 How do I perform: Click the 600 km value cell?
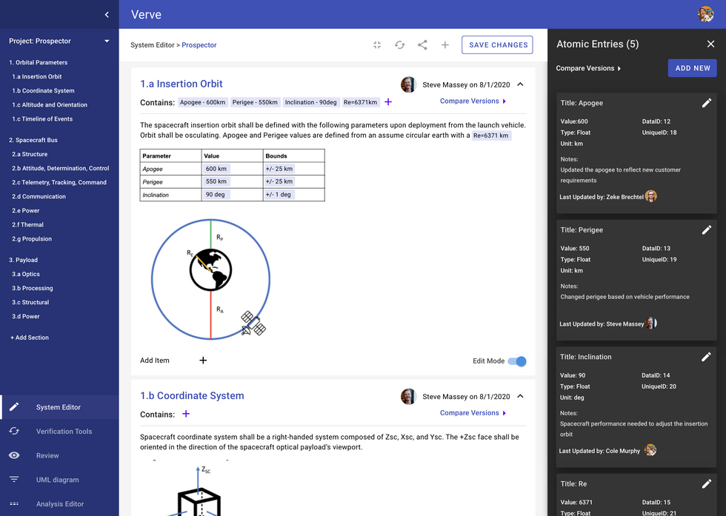pyautogui.click(x=216, y=169)
